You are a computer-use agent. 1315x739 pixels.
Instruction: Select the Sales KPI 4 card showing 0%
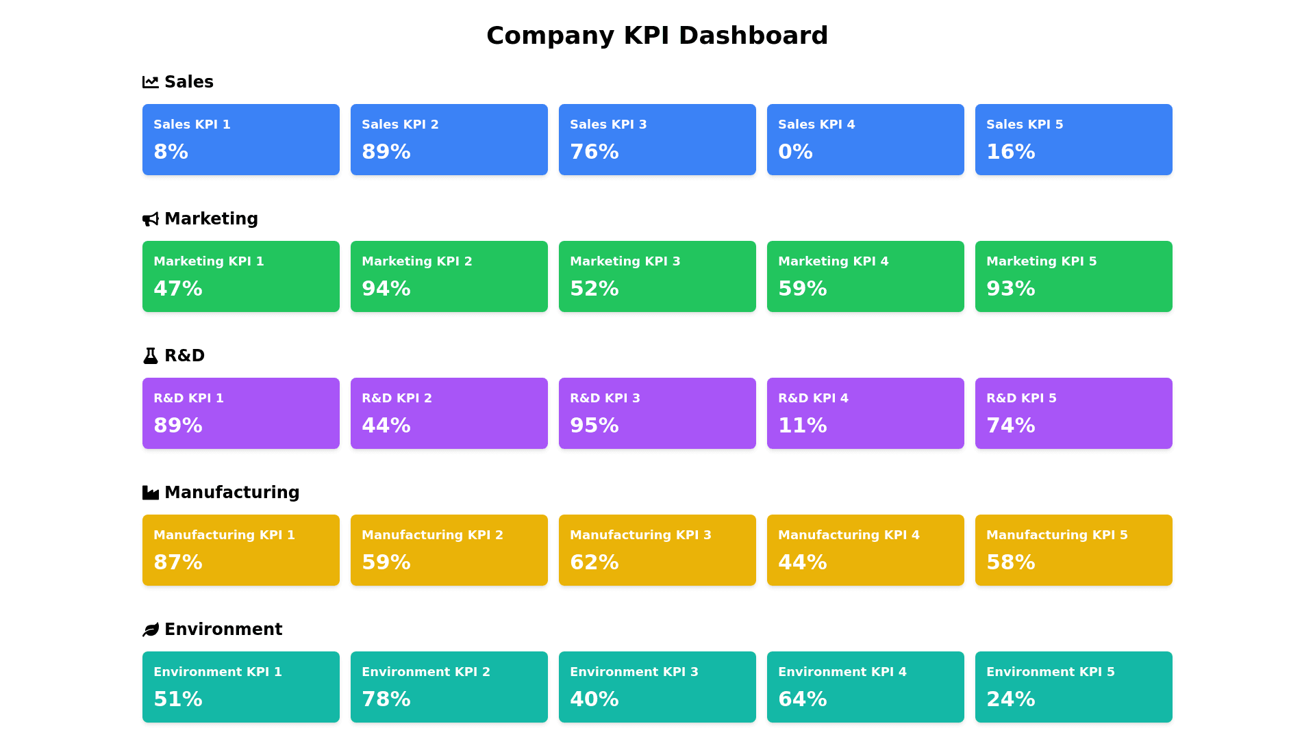click(x=865, y=140)
